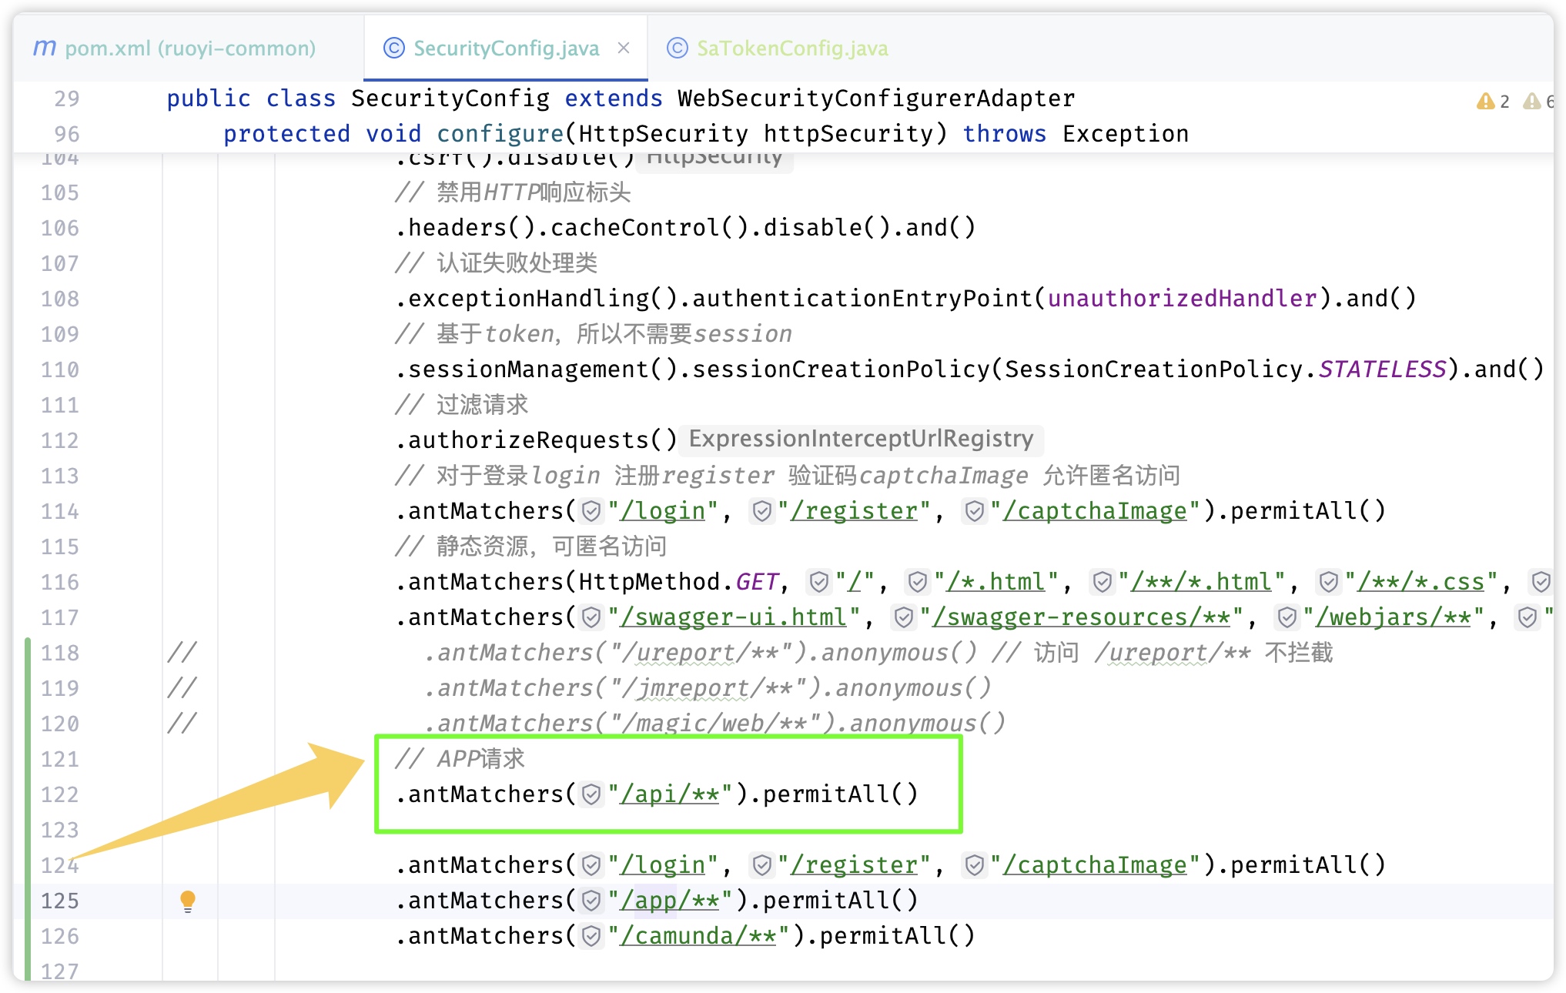The width and height of the screenshot is (1566, 993).
Task: Click shield icon before "/register" on line 124
Action: point(762,865)
